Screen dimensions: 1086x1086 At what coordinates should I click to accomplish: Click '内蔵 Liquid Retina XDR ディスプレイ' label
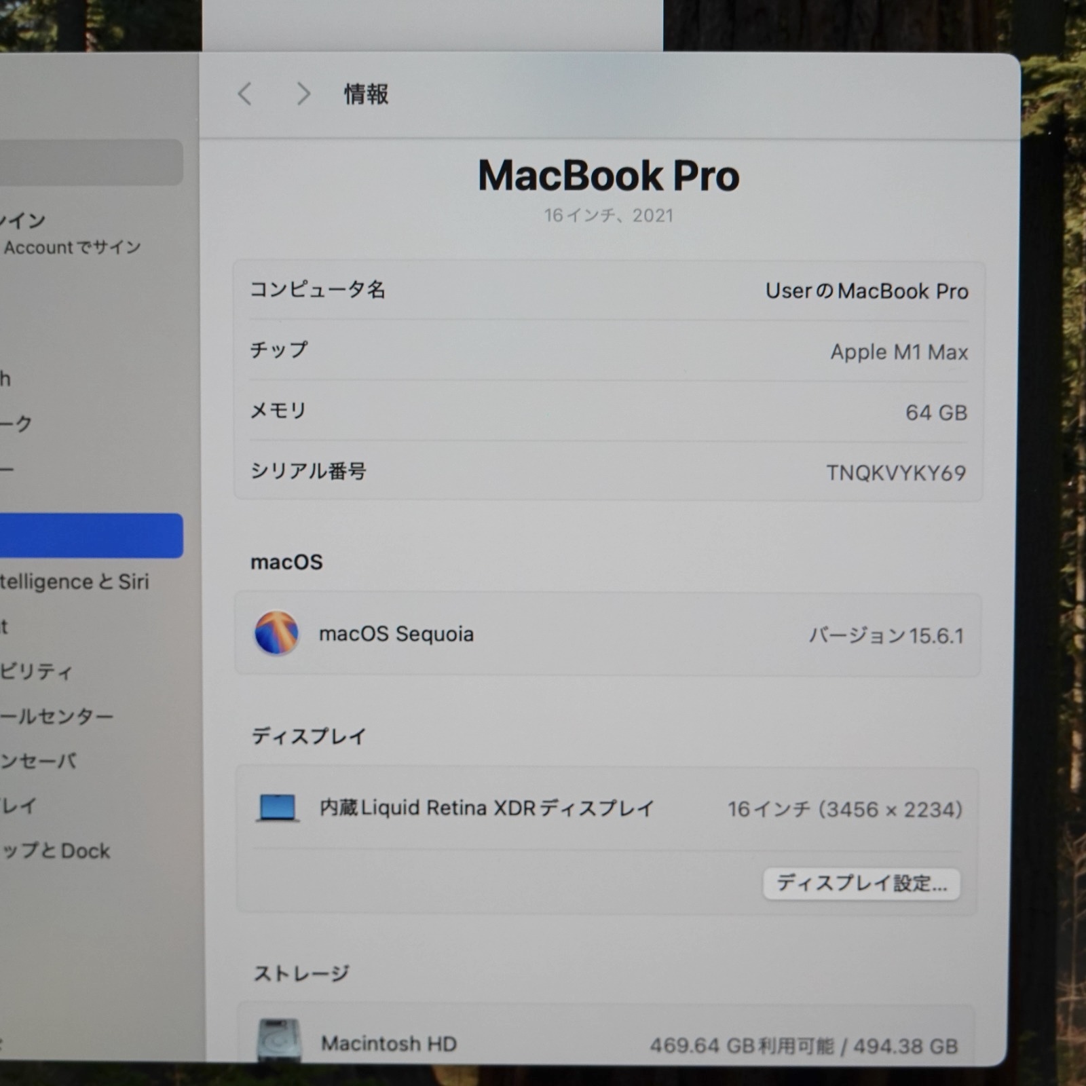click(487, 808)
